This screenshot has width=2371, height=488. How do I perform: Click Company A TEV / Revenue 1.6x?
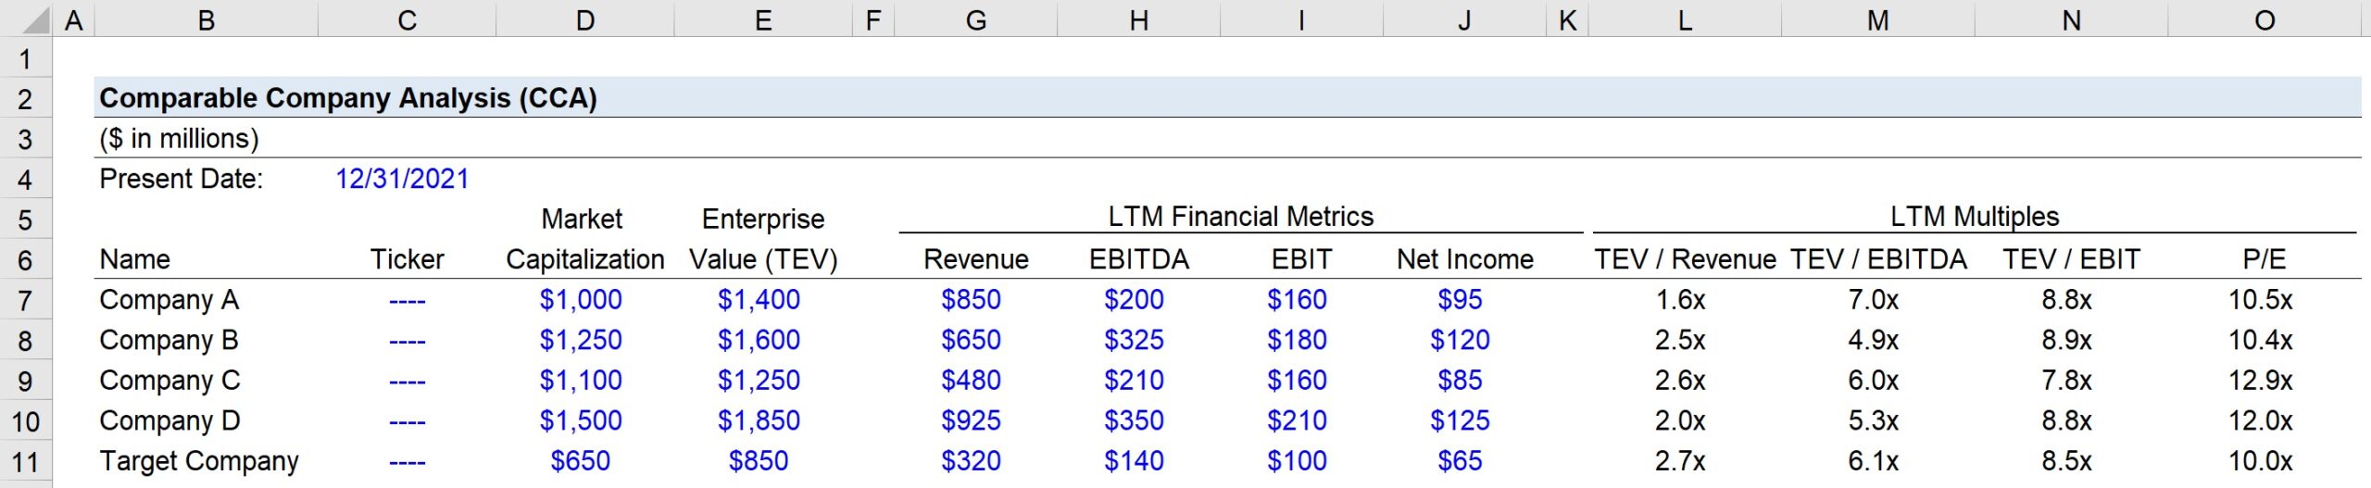click(1681, 300)
